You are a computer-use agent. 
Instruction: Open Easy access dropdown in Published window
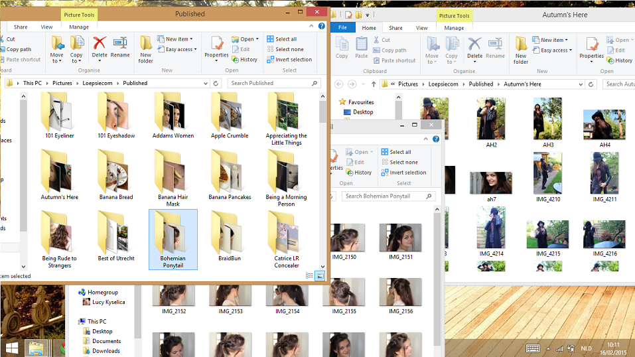(177, 50)
